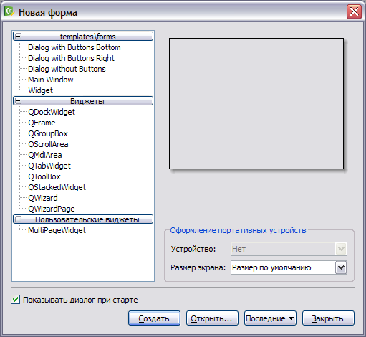Click the Qt Designer icon in title bar
Screen dimensions: 366x337
[9, 11]
